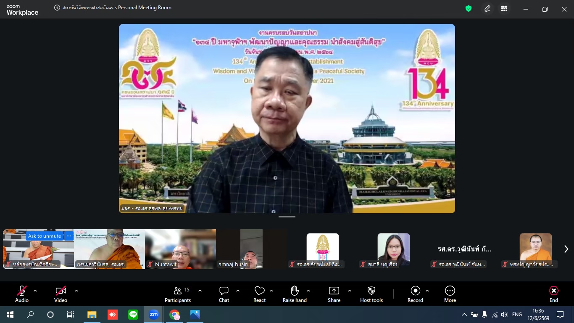
Task: Open Host tools shield
Action: pos(371,294)
